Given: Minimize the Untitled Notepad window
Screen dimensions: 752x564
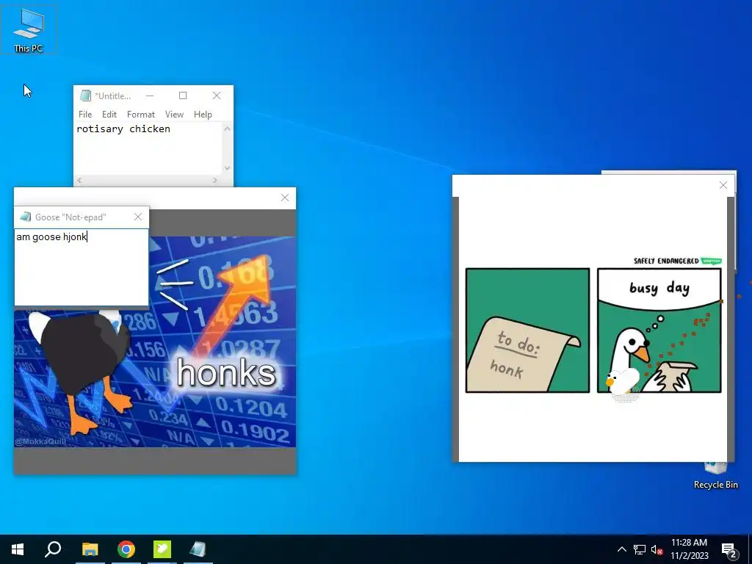Looking at the screenshot, I should click(150, 95).
